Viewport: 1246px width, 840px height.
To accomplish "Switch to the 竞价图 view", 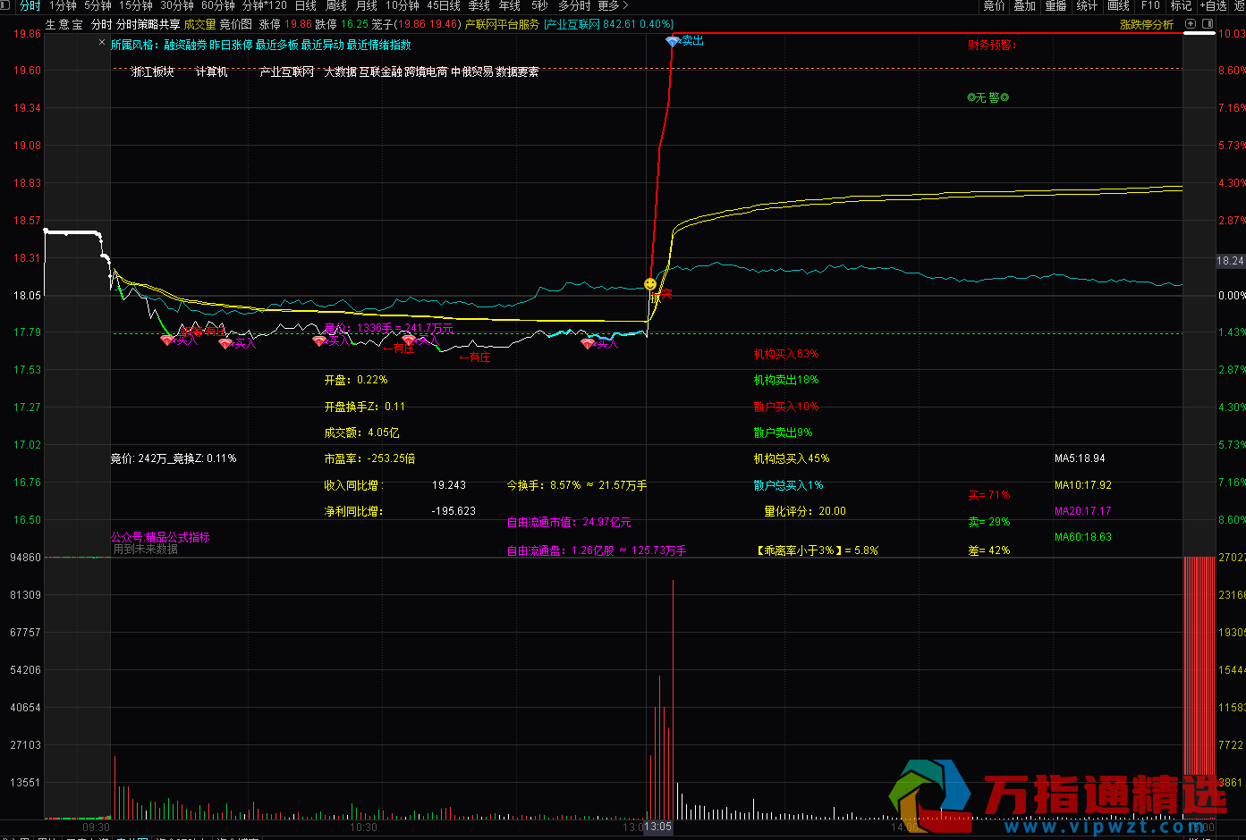I will [x=236, y=25].
